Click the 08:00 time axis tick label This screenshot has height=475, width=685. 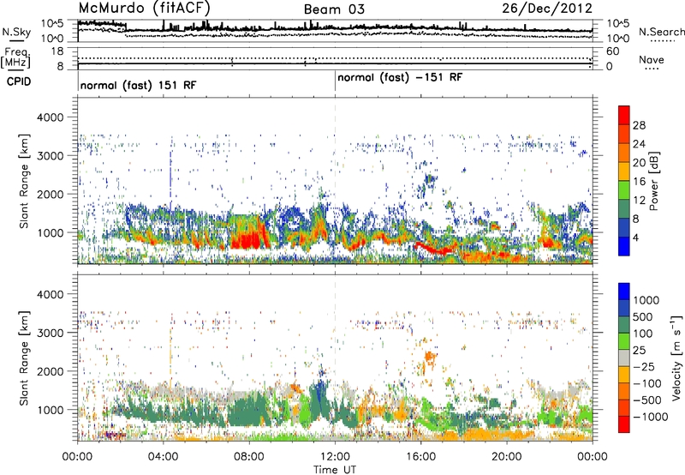click(249, 457)
